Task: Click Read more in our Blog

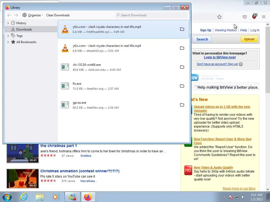Action: (239, 188)
